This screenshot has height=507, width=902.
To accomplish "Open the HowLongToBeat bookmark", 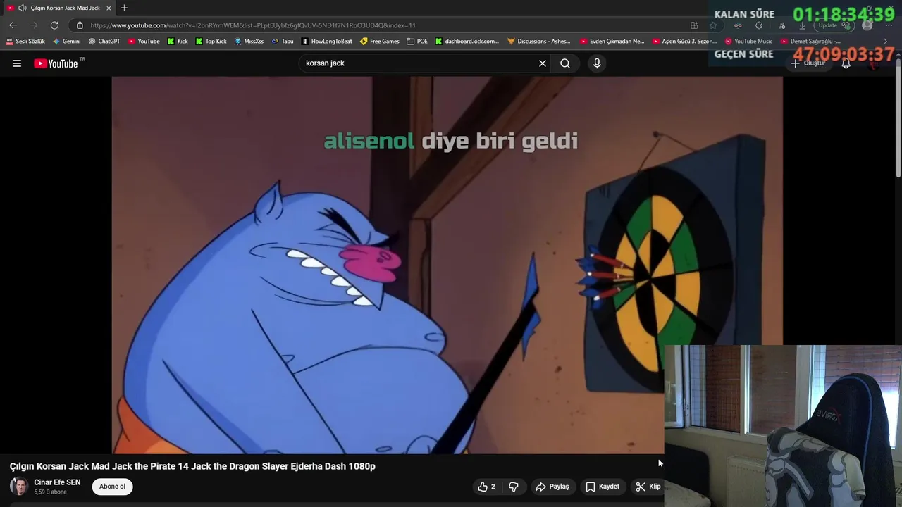I will tap(327, 42).
